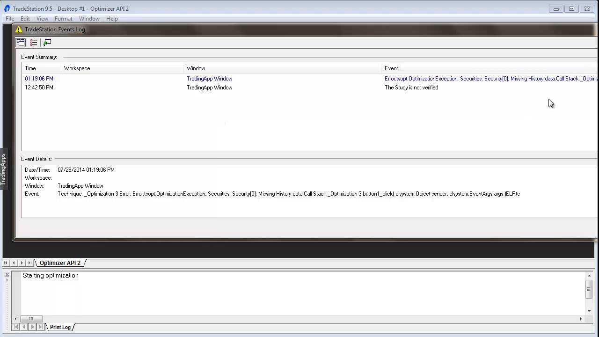Select the 01:19:06 PM event row
The image size is (599, 337).
pyautogui.click(x=310, y=79)
